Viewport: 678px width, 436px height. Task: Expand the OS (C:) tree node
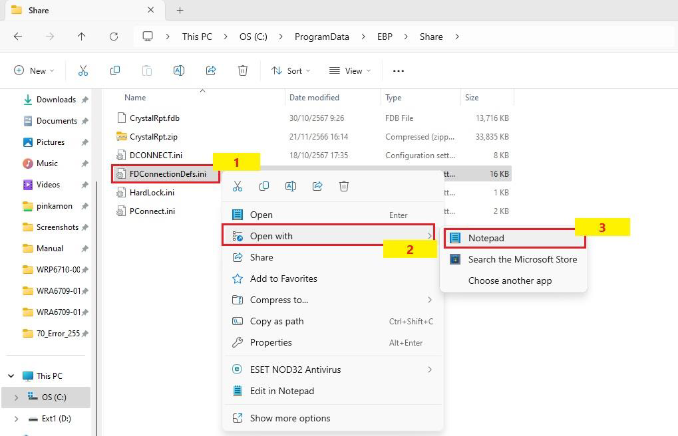[16, 397]
